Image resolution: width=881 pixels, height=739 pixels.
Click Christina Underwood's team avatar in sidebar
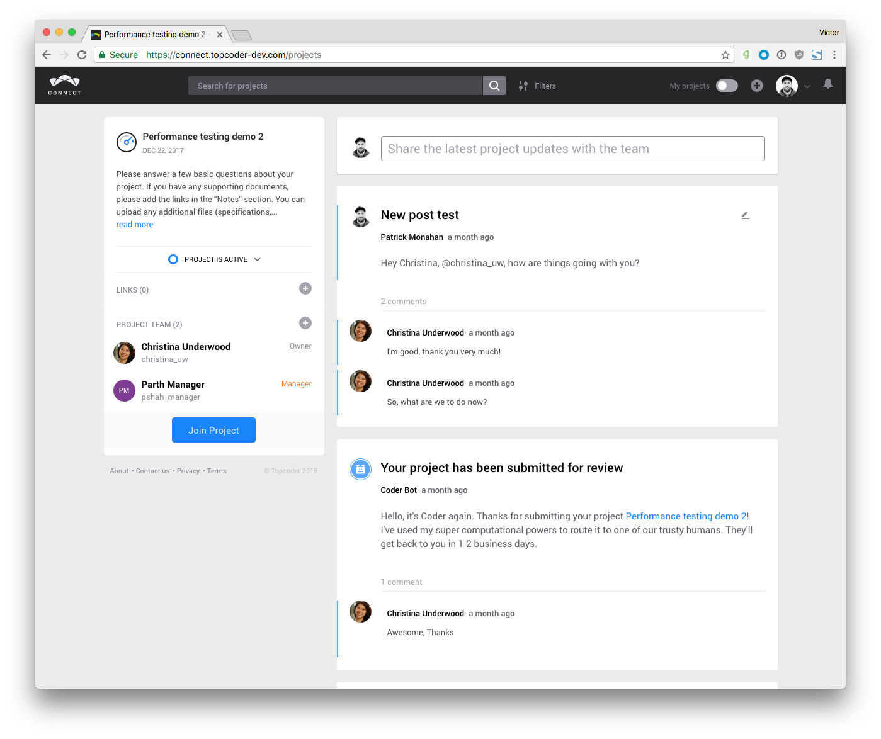click(124, 353)
